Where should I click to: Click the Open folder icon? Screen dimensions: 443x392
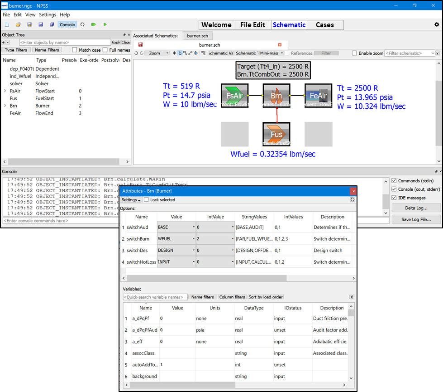[18, 24]
